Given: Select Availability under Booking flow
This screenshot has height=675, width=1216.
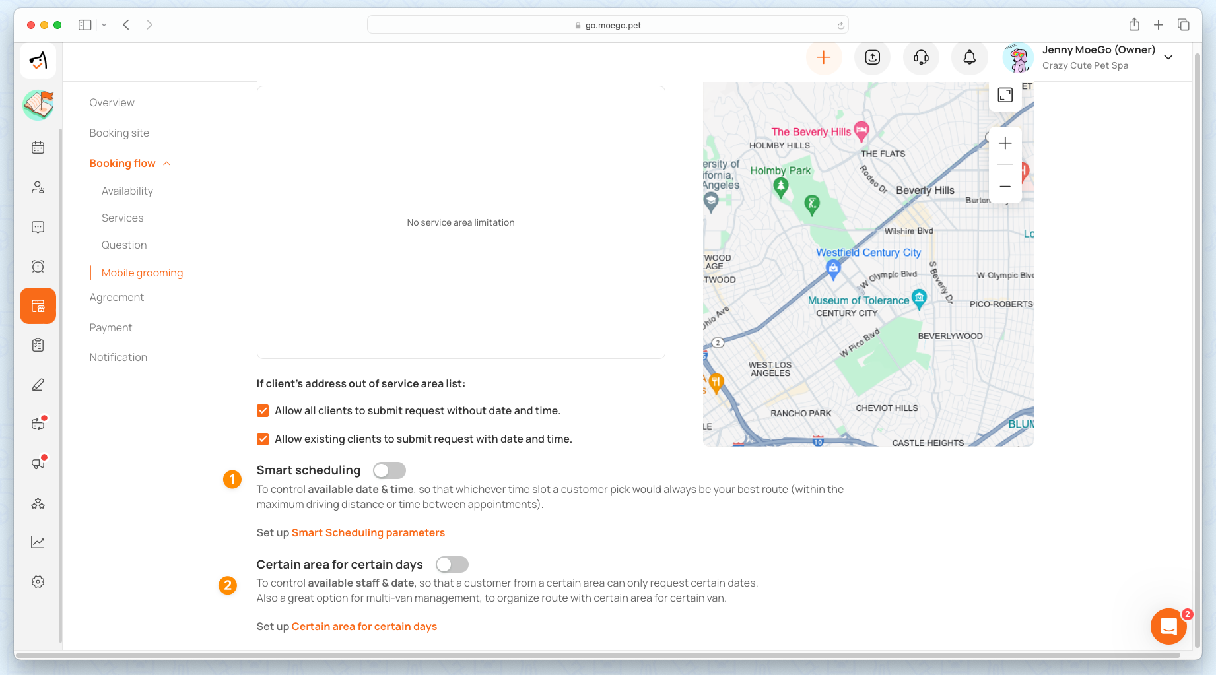Looking at the screenshot, I should point(127,191).
